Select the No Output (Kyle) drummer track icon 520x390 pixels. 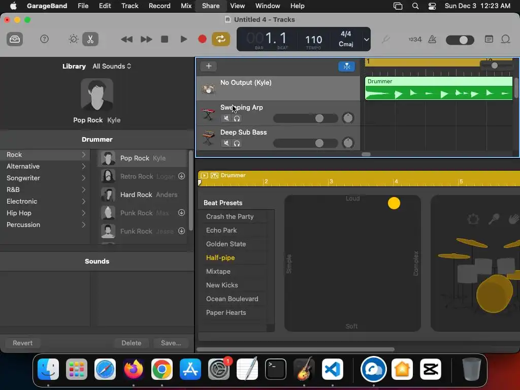208,88
